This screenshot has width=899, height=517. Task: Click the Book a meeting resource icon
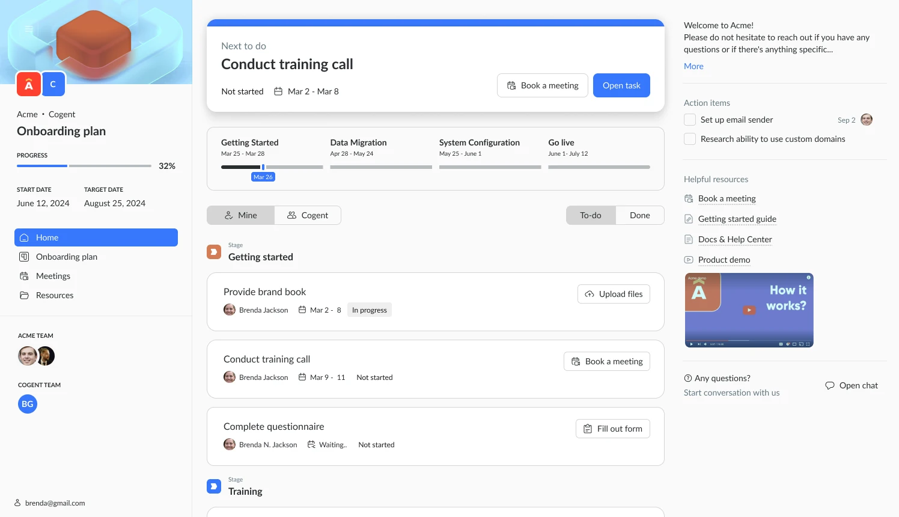tap(689, 198)
